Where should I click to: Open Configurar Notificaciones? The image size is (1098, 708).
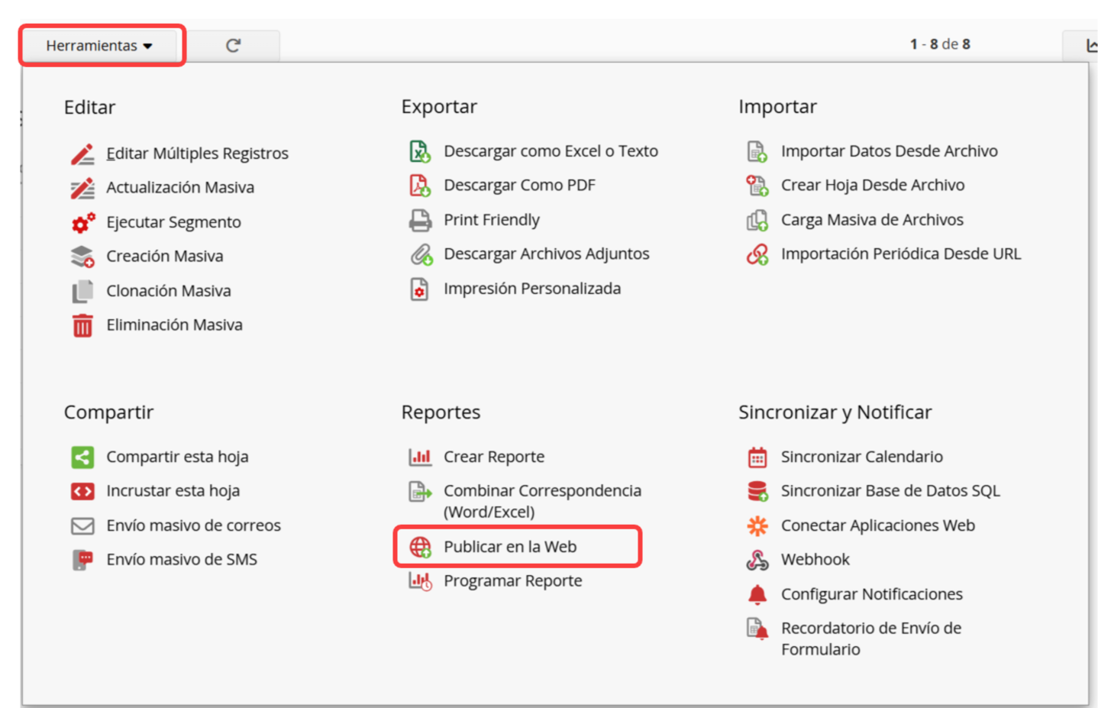coord(871,594)
